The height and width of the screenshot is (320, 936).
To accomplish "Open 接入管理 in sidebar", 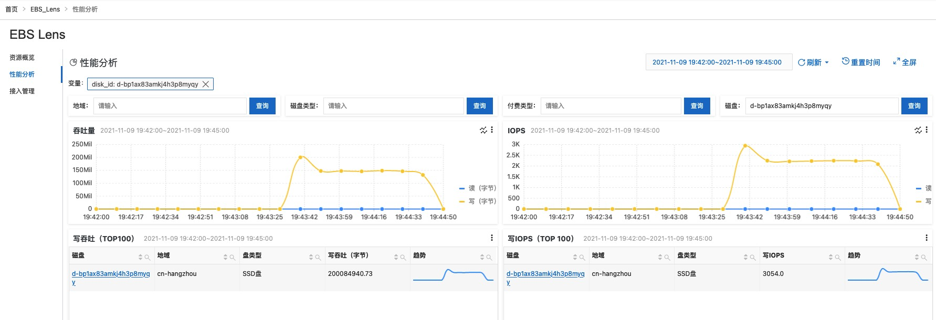I will 22,91.
